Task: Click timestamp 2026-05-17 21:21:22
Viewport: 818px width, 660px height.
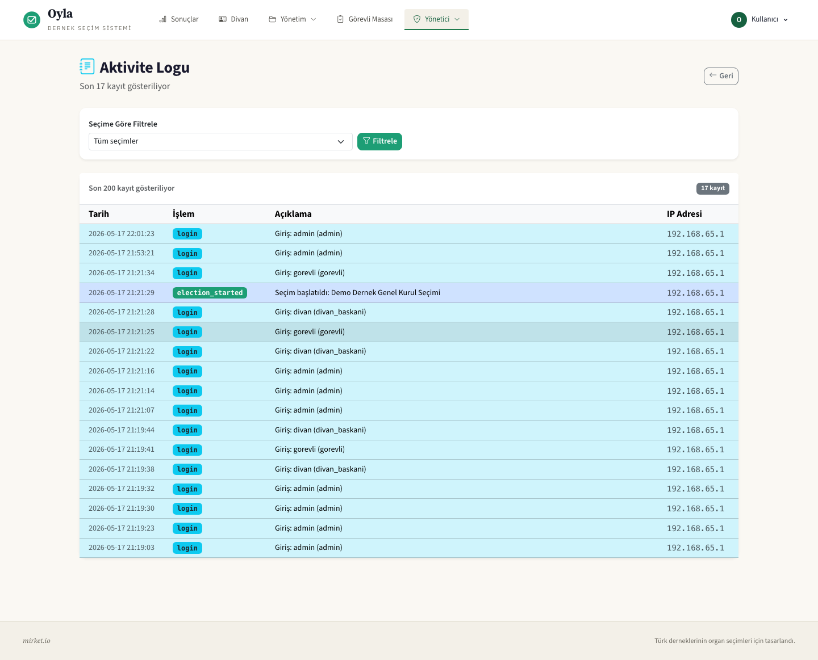Action: click(122, 351)
